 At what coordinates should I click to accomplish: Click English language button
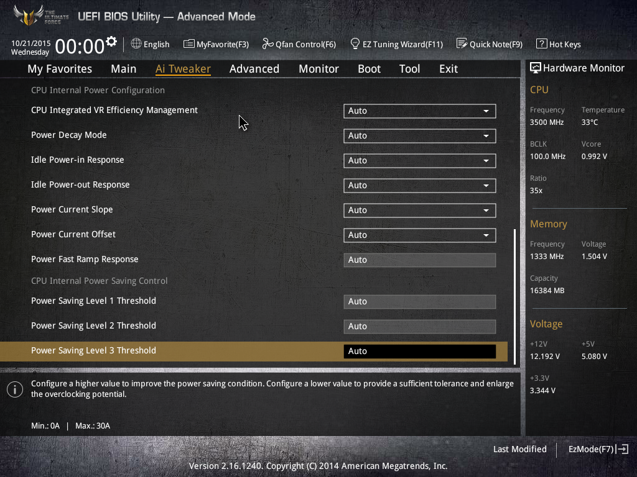coord(156,44)
